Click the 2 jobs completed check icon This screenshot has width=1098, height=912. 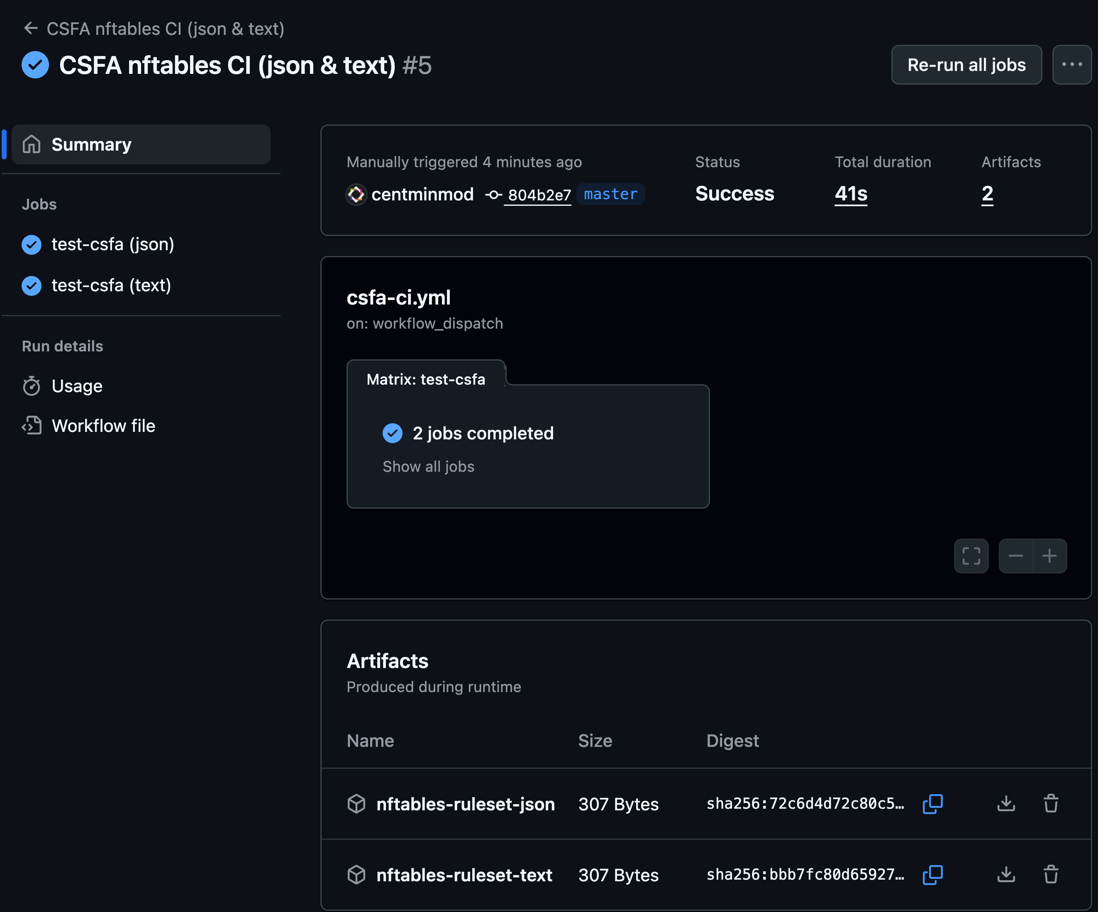393,433
